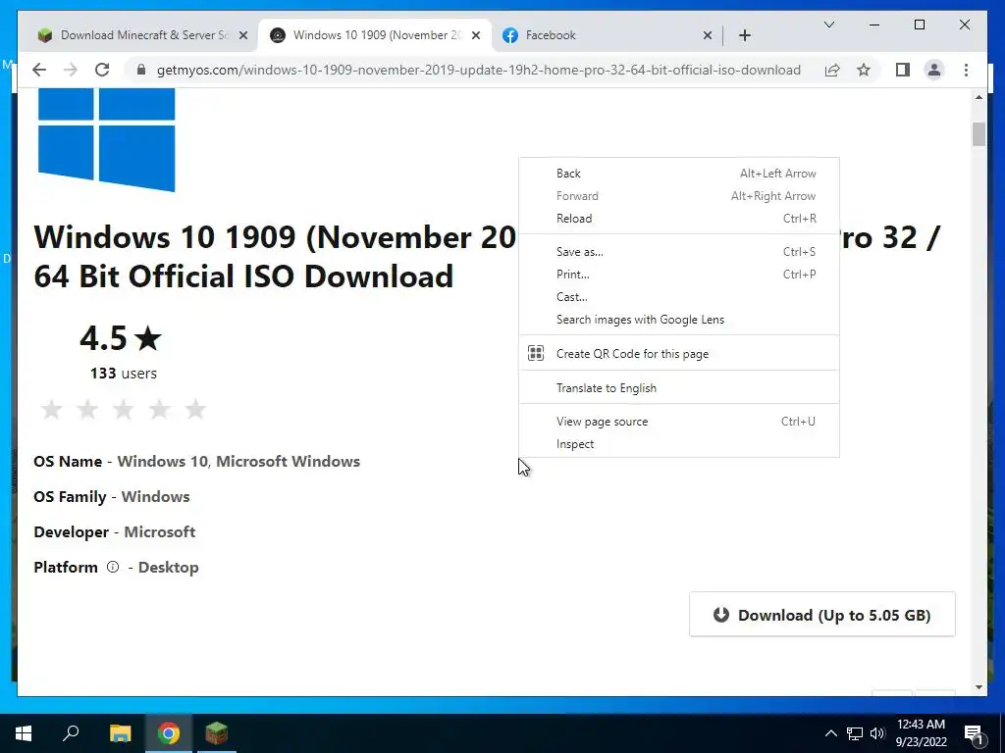This screenshot has width=1005, height=753.
Task: Click the network tray icon
Action: coord(855,733)
